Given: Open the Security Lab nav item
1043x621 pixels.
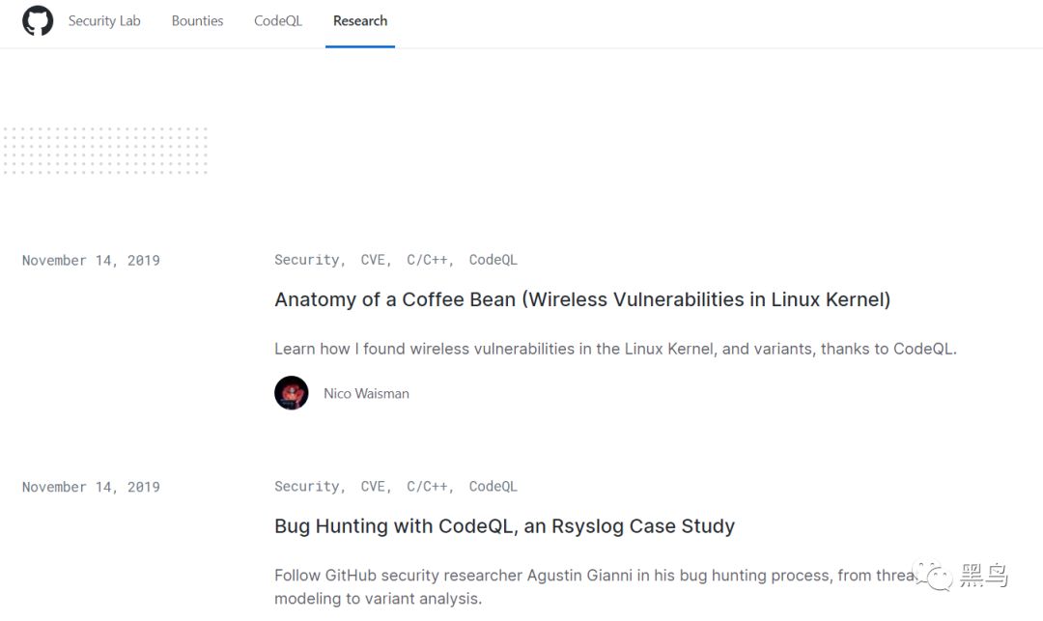Looking at the screenshot, I should [104, 20].
